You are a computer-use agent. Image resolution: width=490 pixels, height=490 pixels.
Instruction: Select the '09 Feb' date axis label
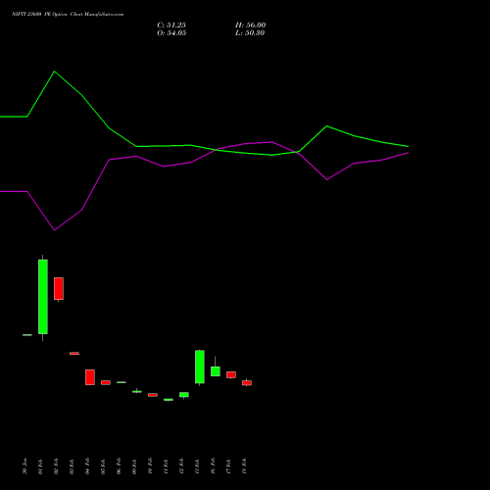(x=134, y=466)
